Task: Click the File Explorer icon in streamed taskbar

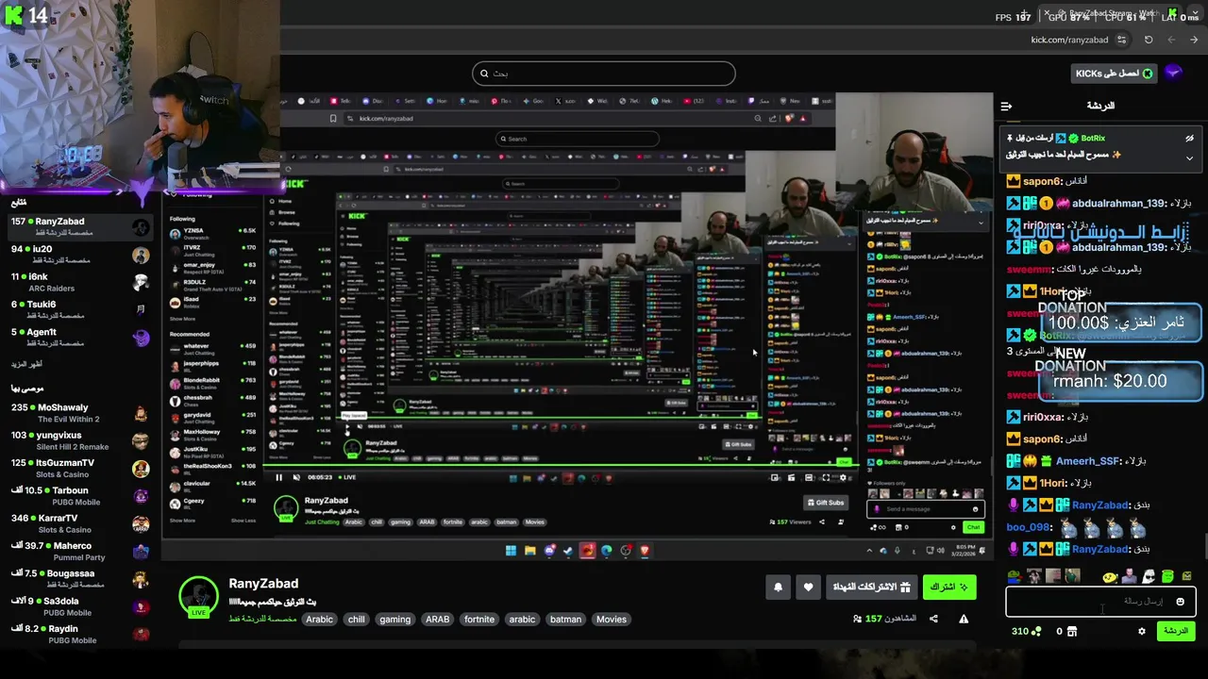Action: 529,551
